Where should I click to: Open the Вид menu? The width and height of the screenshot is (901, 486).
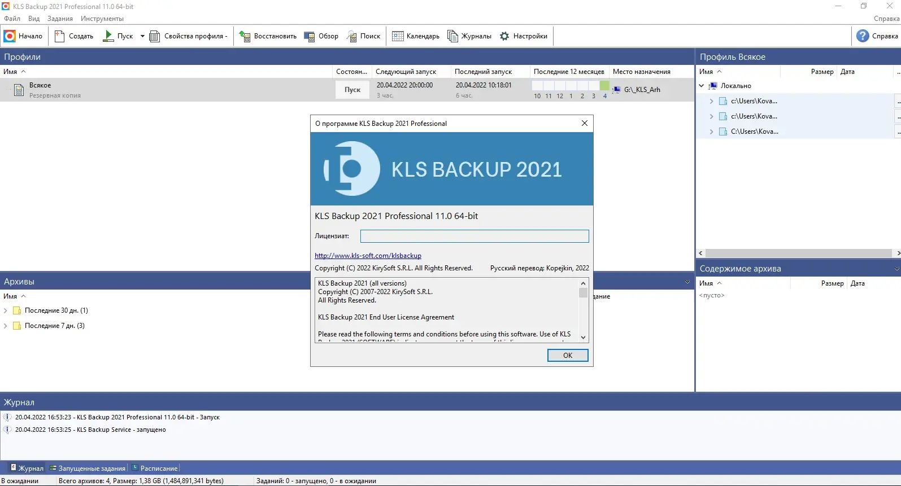(34, 19)
